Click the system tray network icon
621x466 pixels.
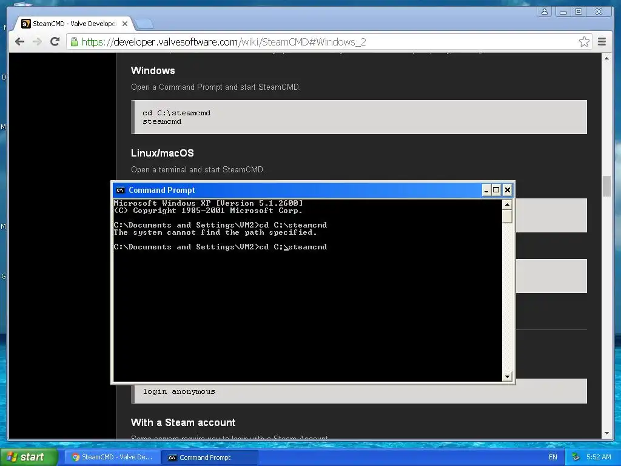tap(576, 458)
